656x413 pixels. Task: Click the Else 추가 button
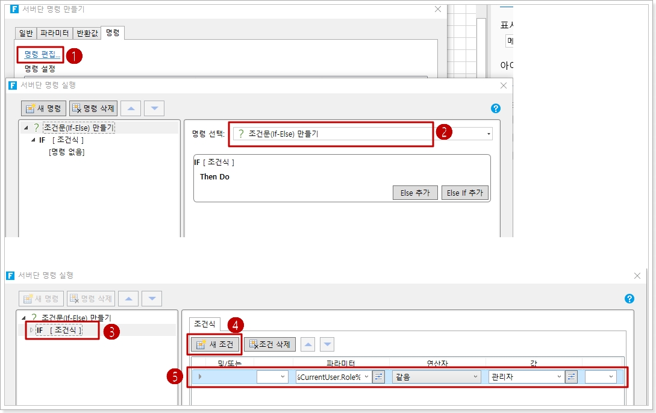point(415,193)
